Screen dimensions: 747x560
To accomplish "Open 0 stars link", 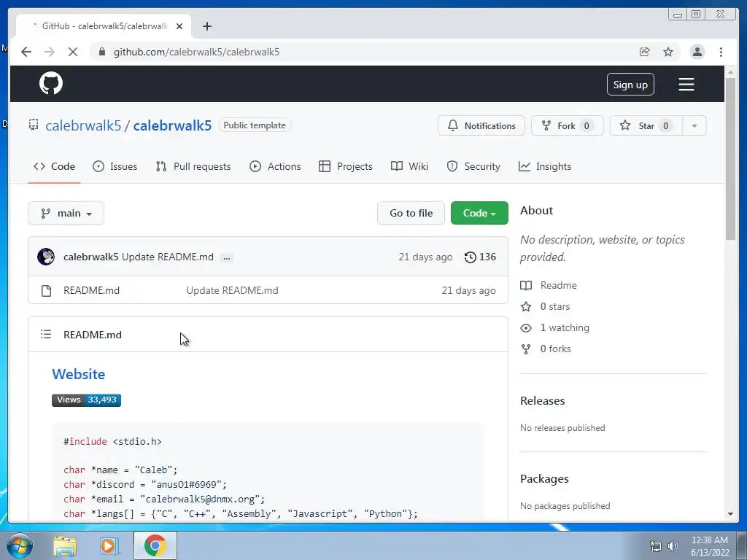I will click(x=555, y=307).
